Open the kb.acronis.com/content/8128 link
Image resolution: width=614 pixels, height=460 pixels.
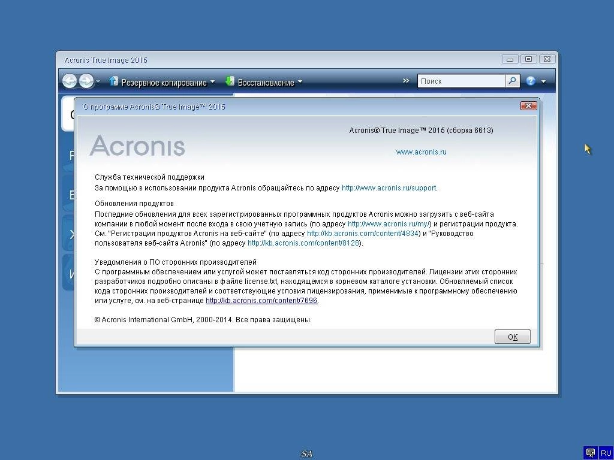(303, 243)
